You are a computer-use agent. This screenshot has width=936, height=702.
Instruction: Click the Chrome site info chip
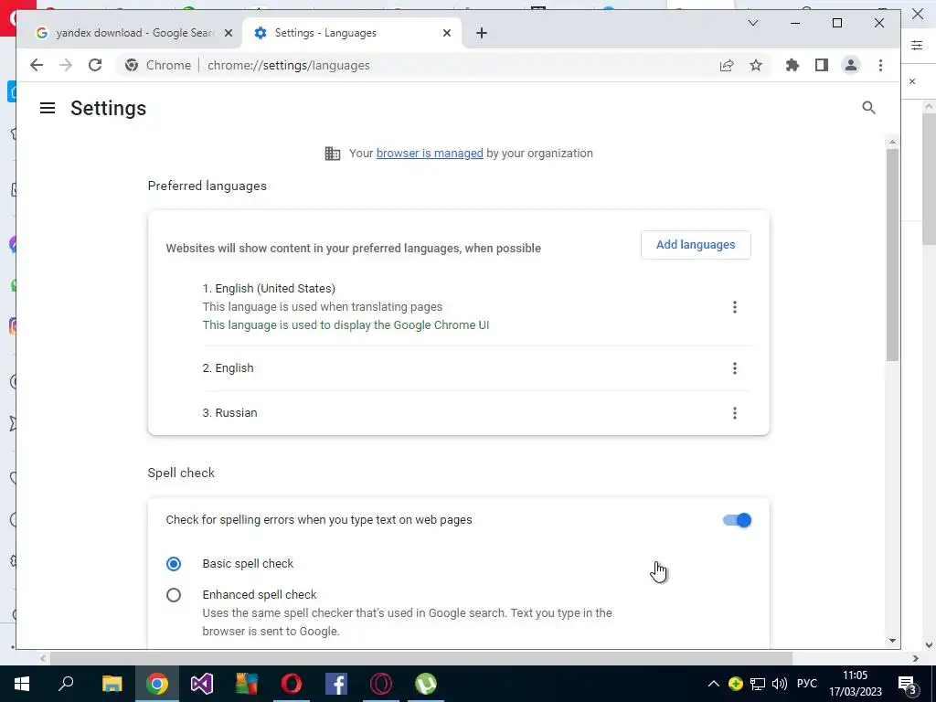click(158, 65)
